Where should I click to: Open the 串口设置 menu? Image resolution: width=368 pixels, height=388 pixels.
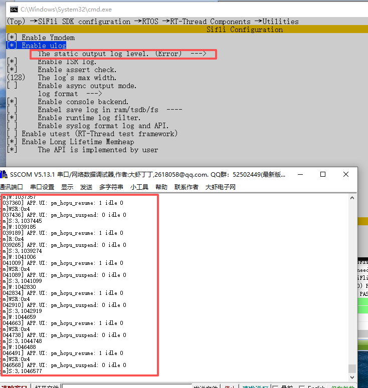pyautogui.click(x=42, y=187)
